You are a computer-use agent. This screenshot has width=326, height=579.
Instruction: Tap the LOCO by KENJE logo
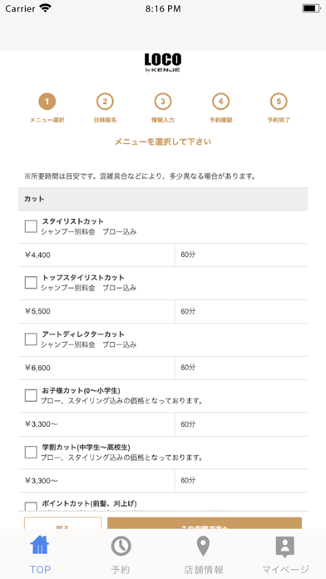[x=163, y=62]
